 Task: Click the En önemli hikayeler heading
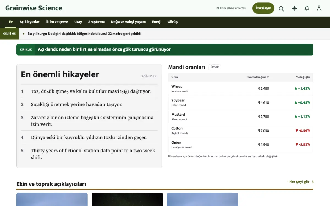[60, 74]
